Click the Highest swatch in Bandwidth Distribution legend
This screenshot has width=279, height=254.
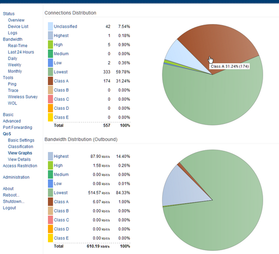[50, 156]
